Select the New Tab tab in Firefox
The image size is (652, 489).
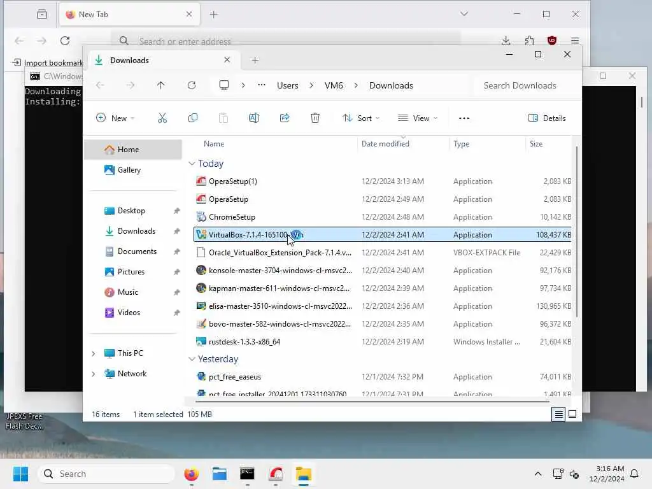(x=129, y=15)
